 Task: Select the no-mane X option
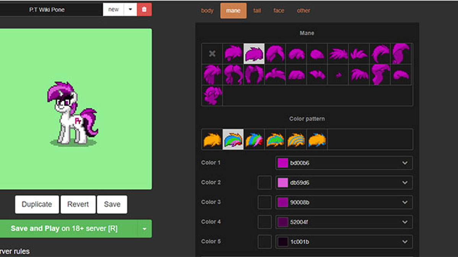click(x=212, y=54)
